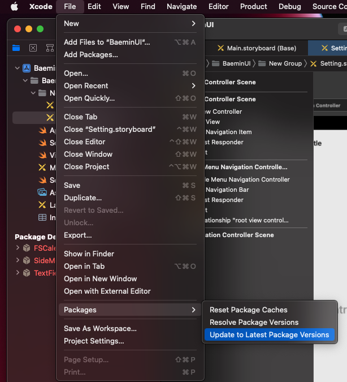Open the Navigate menu

tap(182, 7)
